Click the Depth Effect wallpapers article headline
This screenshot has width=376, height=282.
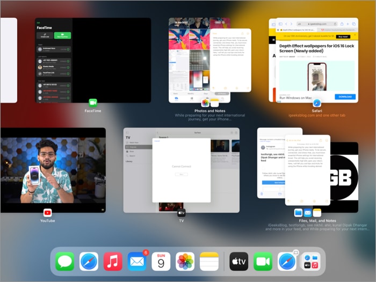point(316,48)
